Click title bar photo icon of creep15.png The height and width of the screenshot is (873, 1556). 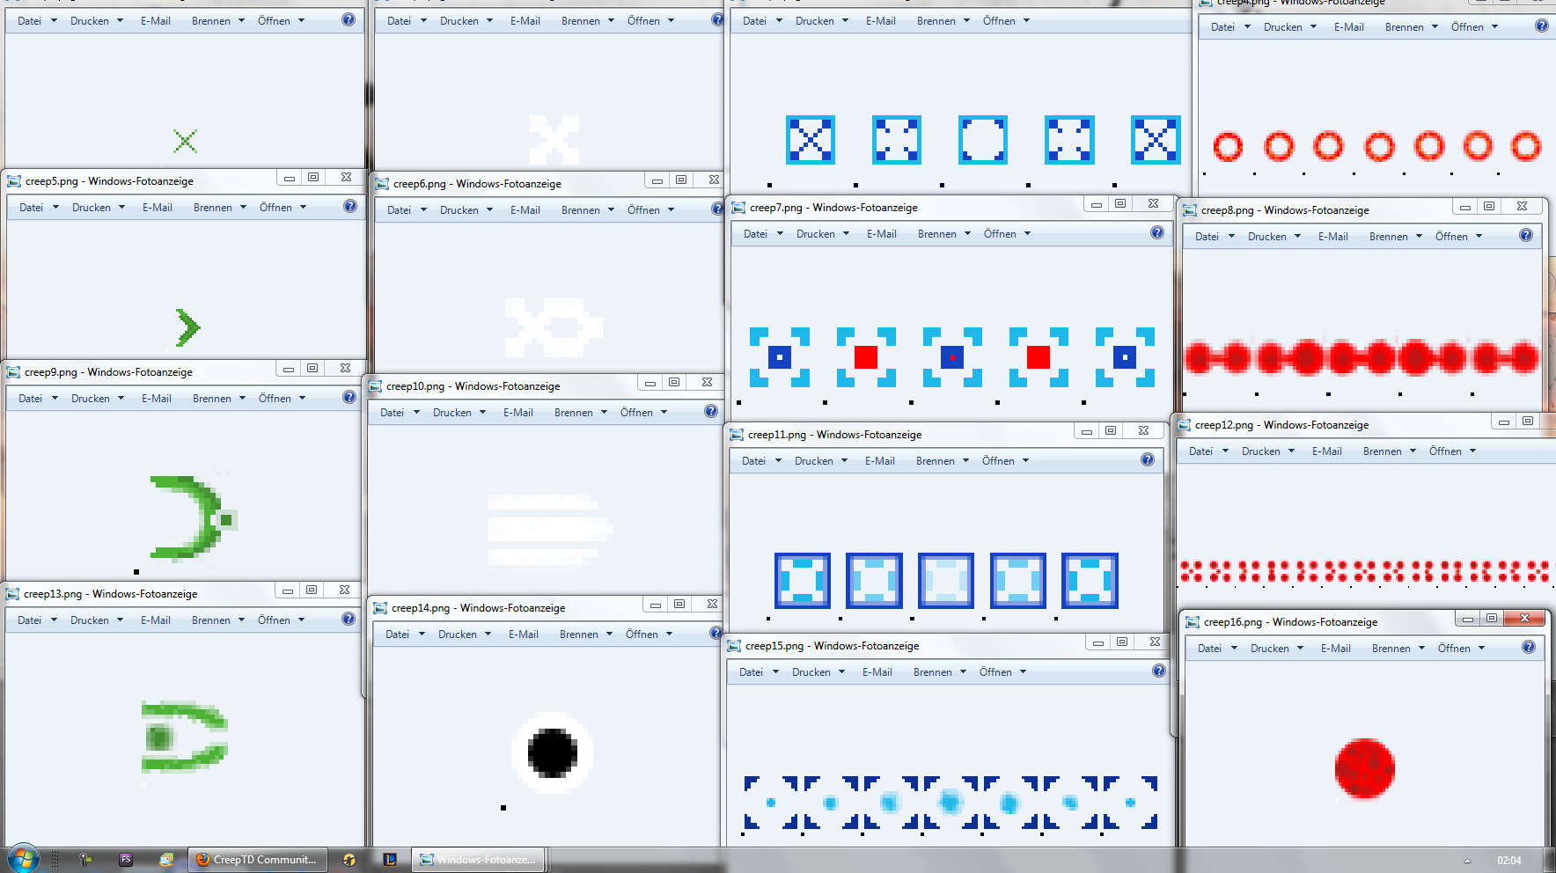tap(734, 646)
